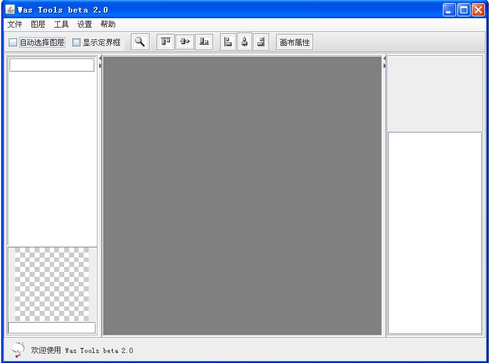Toggle 显示定界框 checkbox
The width and height of the screenshot is (490, 363).
click(77, 43)
